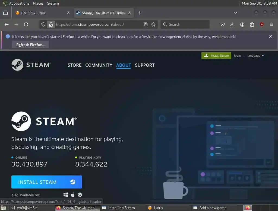Click the Apple macOS platform icon

73,195
